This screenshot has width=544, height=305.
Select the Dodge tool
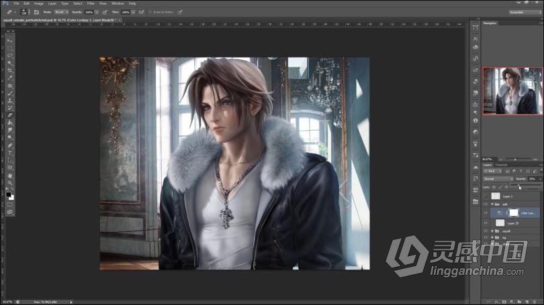[9, 138]
